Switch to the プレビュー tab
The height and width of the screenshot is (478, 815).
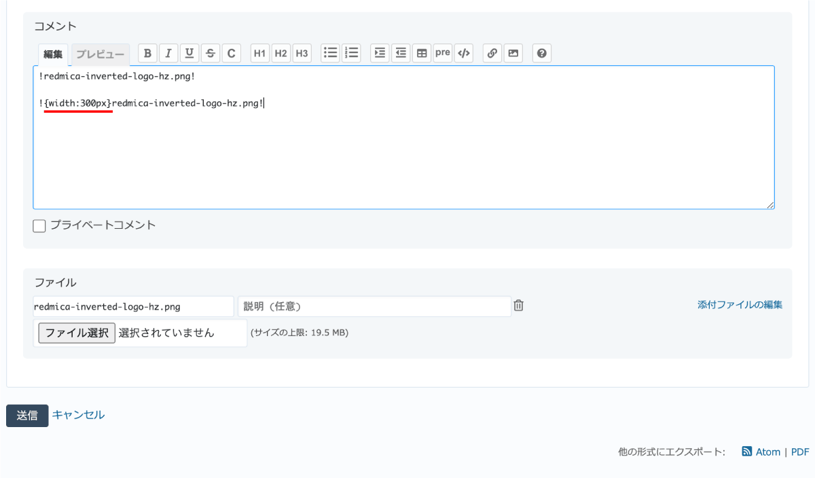100,55
